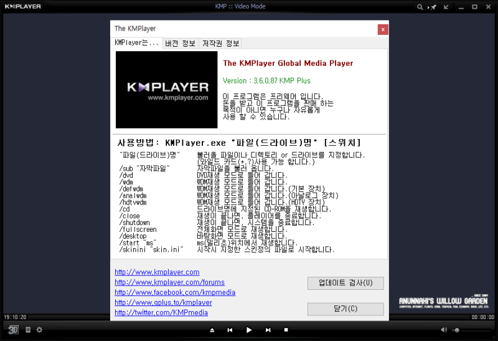498x341 pixels.
Task: Open the twitter.com/KMPmedia link
Action: tap(161, 313)
